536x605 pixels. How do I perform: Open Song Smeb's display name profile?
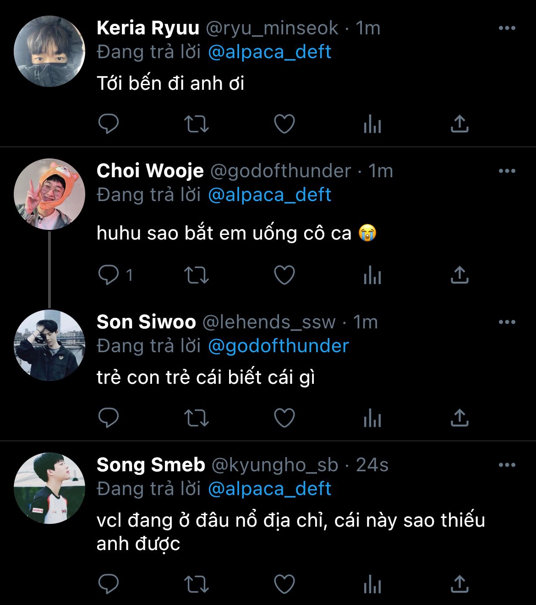[151, 465]
